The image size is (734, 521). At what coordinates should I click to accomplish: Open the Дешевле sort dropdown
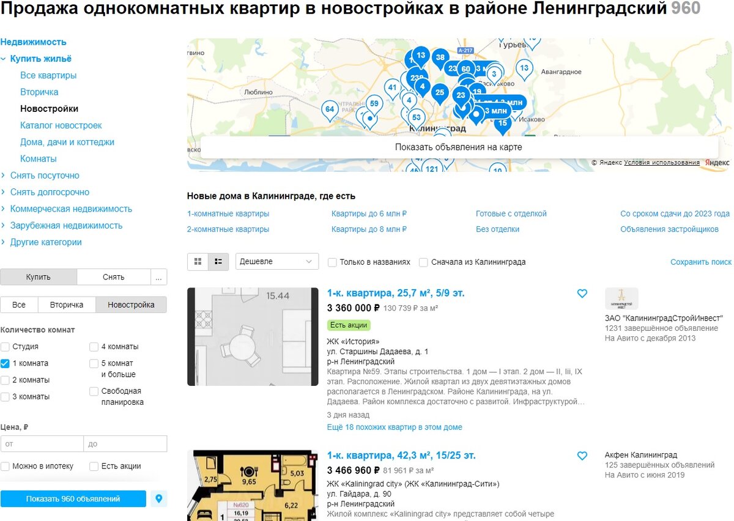[x=277, y=262]
